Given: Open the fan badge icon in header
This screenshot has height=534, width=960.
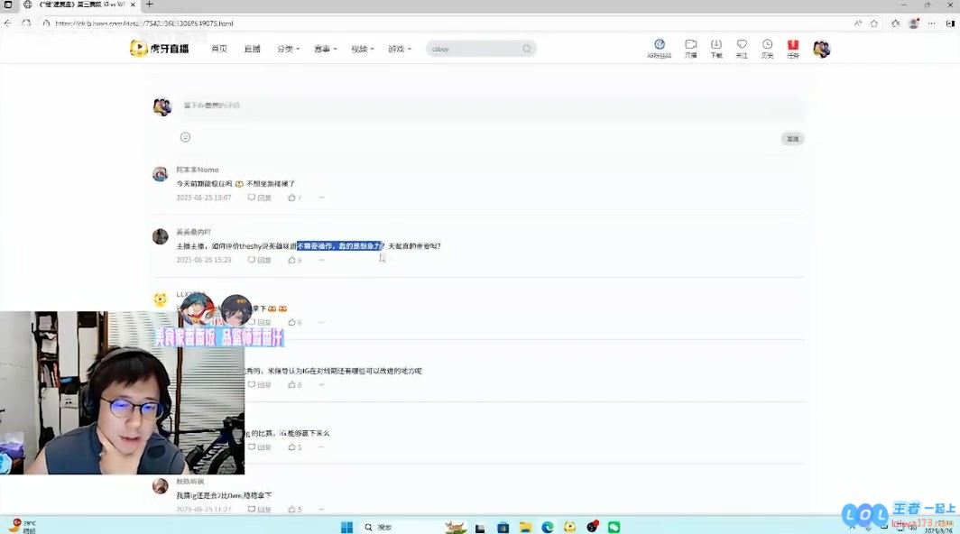Looking at the screenshot, I should click(x=660, y=49).
